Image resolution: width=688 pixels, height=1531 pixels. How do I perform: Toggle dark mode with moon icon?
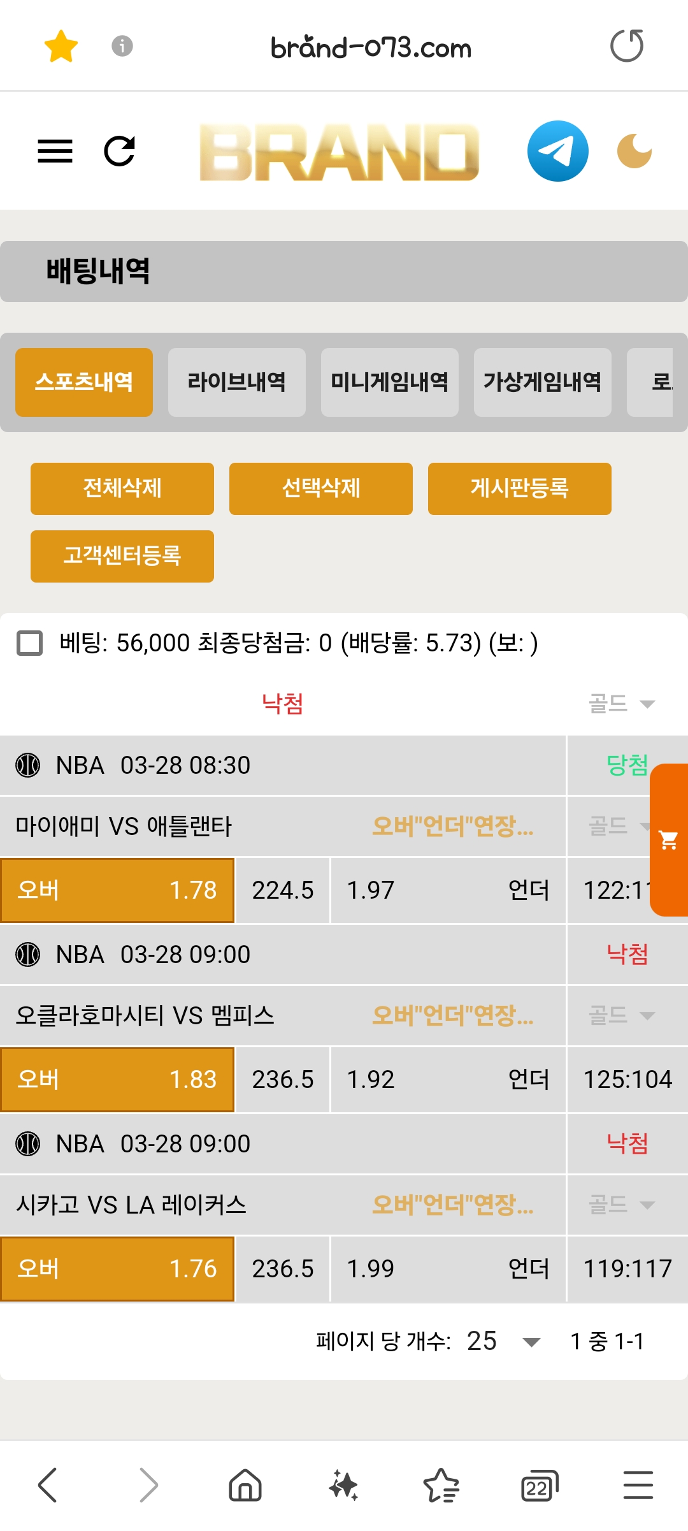click(634, 152)
